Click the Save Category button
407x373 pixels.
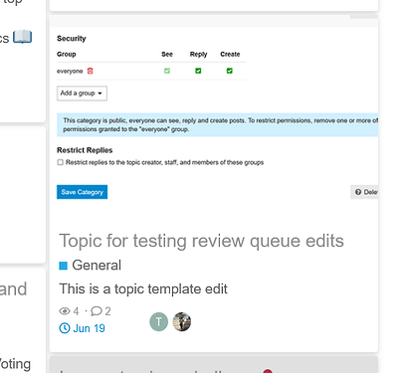click(x=82, y=192)
